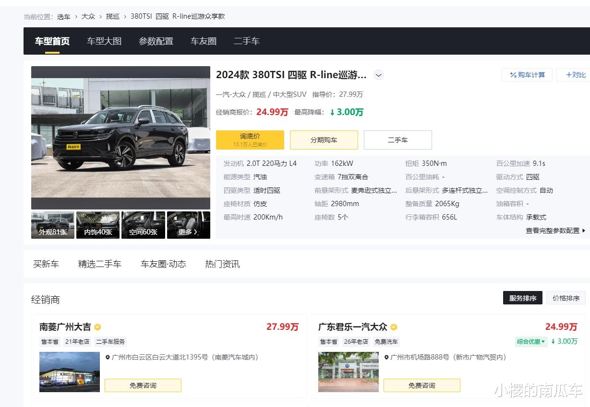Image resolution: width=590 pixels, height=407 pixels.
Task: Click 免费洗车 tag on 广东君乐一汽大众
Action: pyautogui.click(x=386, y=342)
